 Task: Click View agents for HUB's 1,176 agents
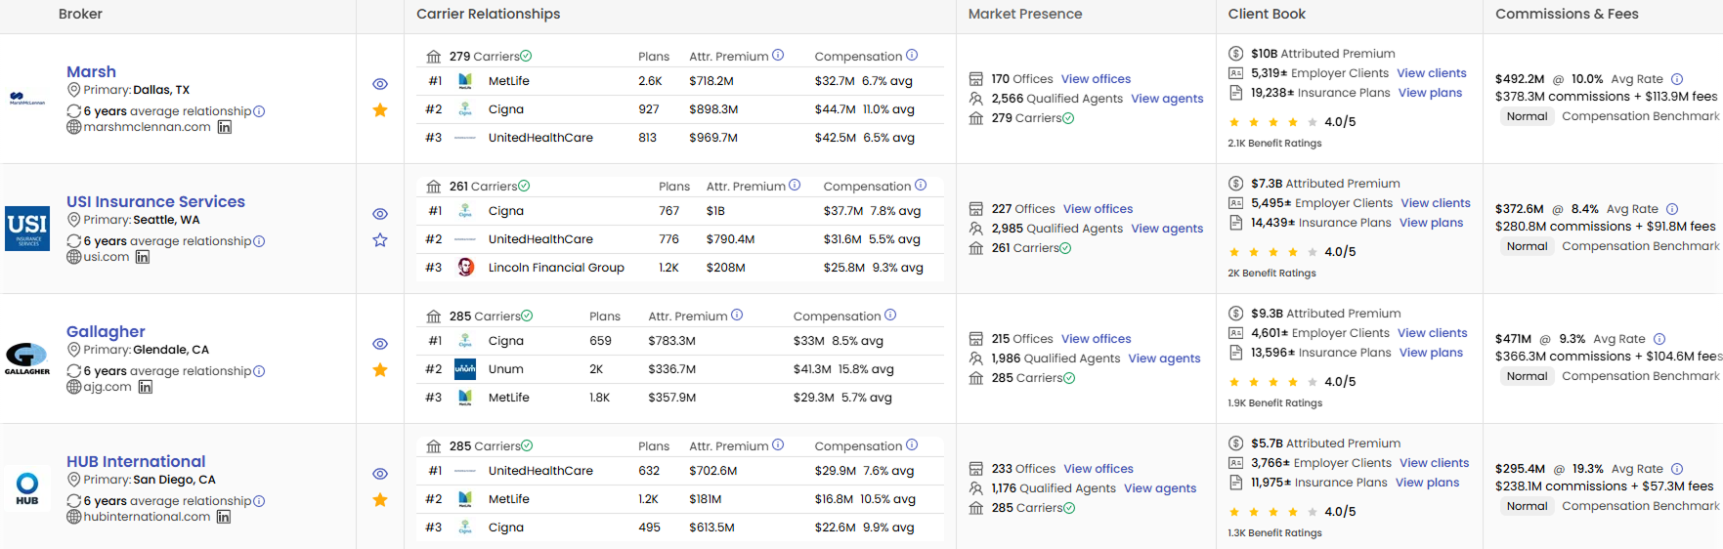click(x=1159, y=488)
